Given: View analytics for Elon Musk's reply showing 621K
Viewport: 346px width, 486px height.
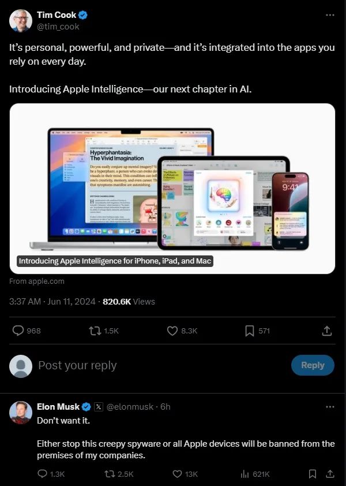Looking at the screenshot, I should pos(255,474).
